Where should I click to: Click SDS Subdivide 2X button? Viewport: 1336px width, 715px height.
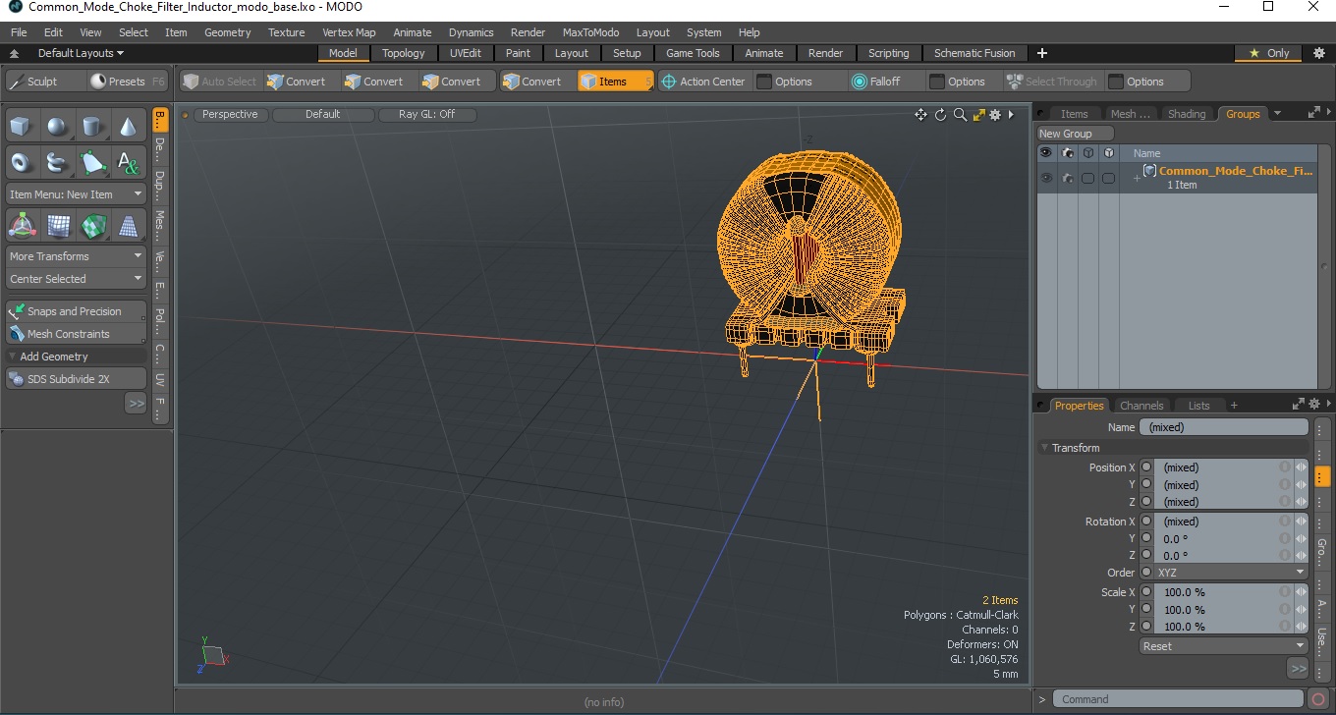click(x=76, y=379)
